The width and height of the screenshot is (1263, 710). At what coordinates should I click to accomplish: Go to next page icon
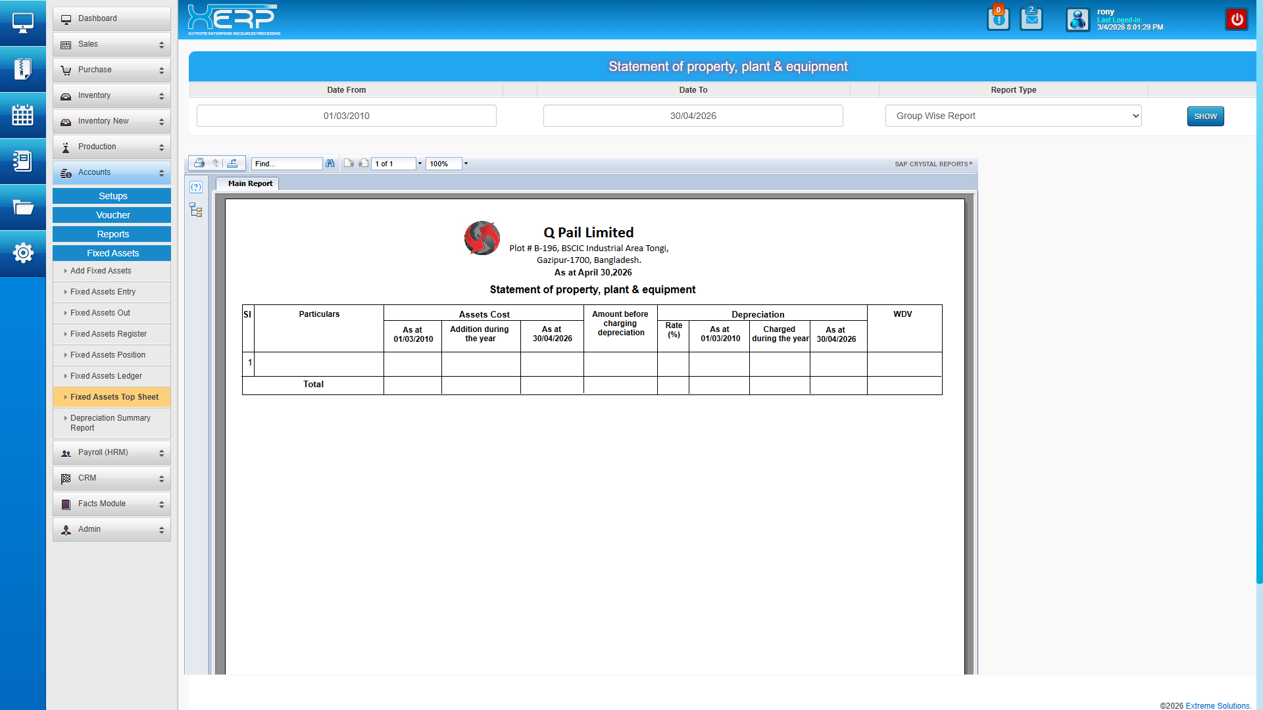[x=363, y=163]
